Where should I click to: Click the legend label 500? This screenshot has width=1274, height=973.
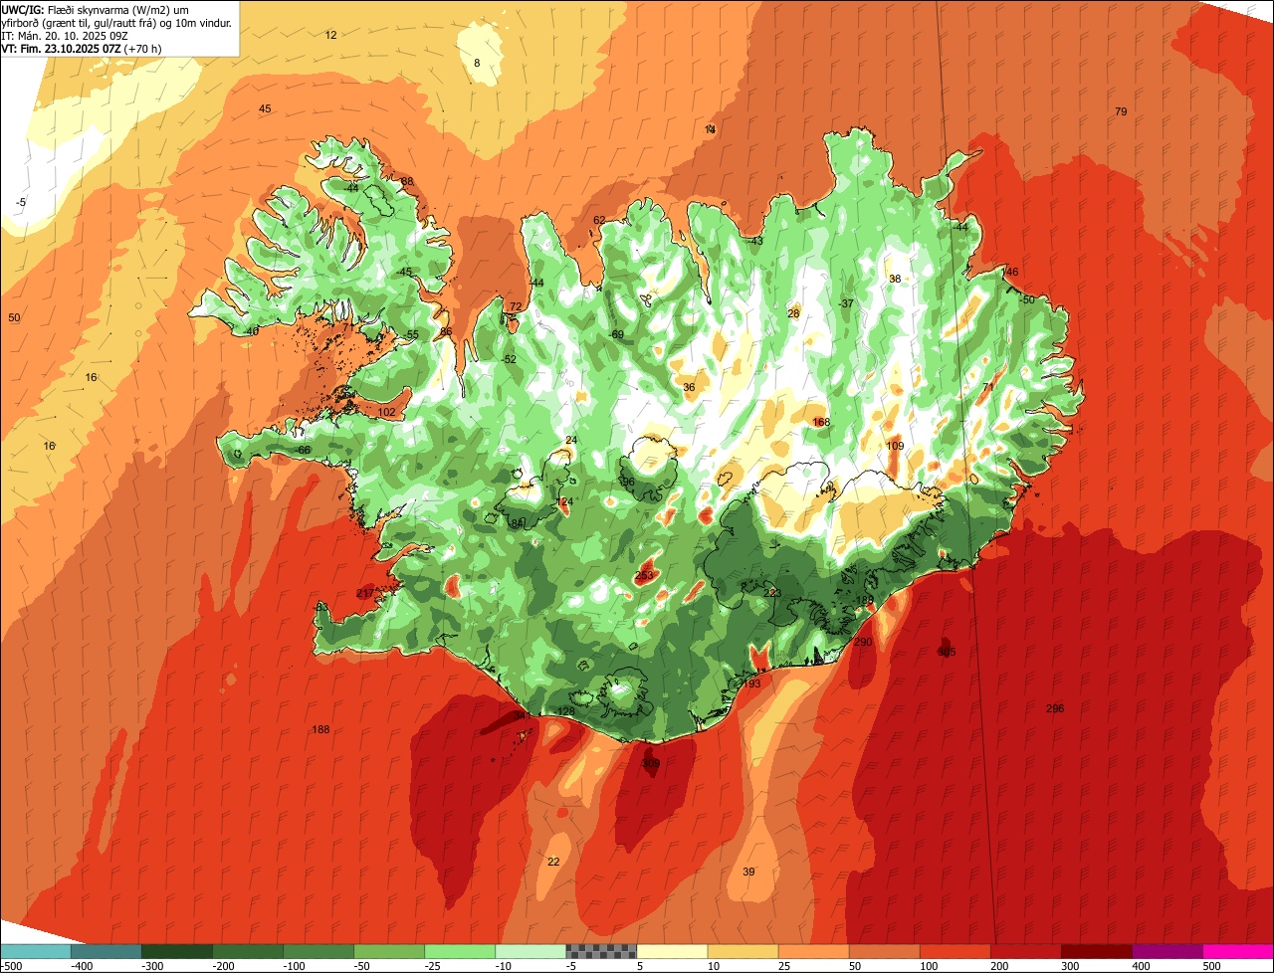(1209, 966)
